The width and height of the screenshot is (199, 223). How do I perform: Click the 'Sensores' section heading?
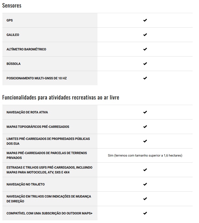(12, 6)
